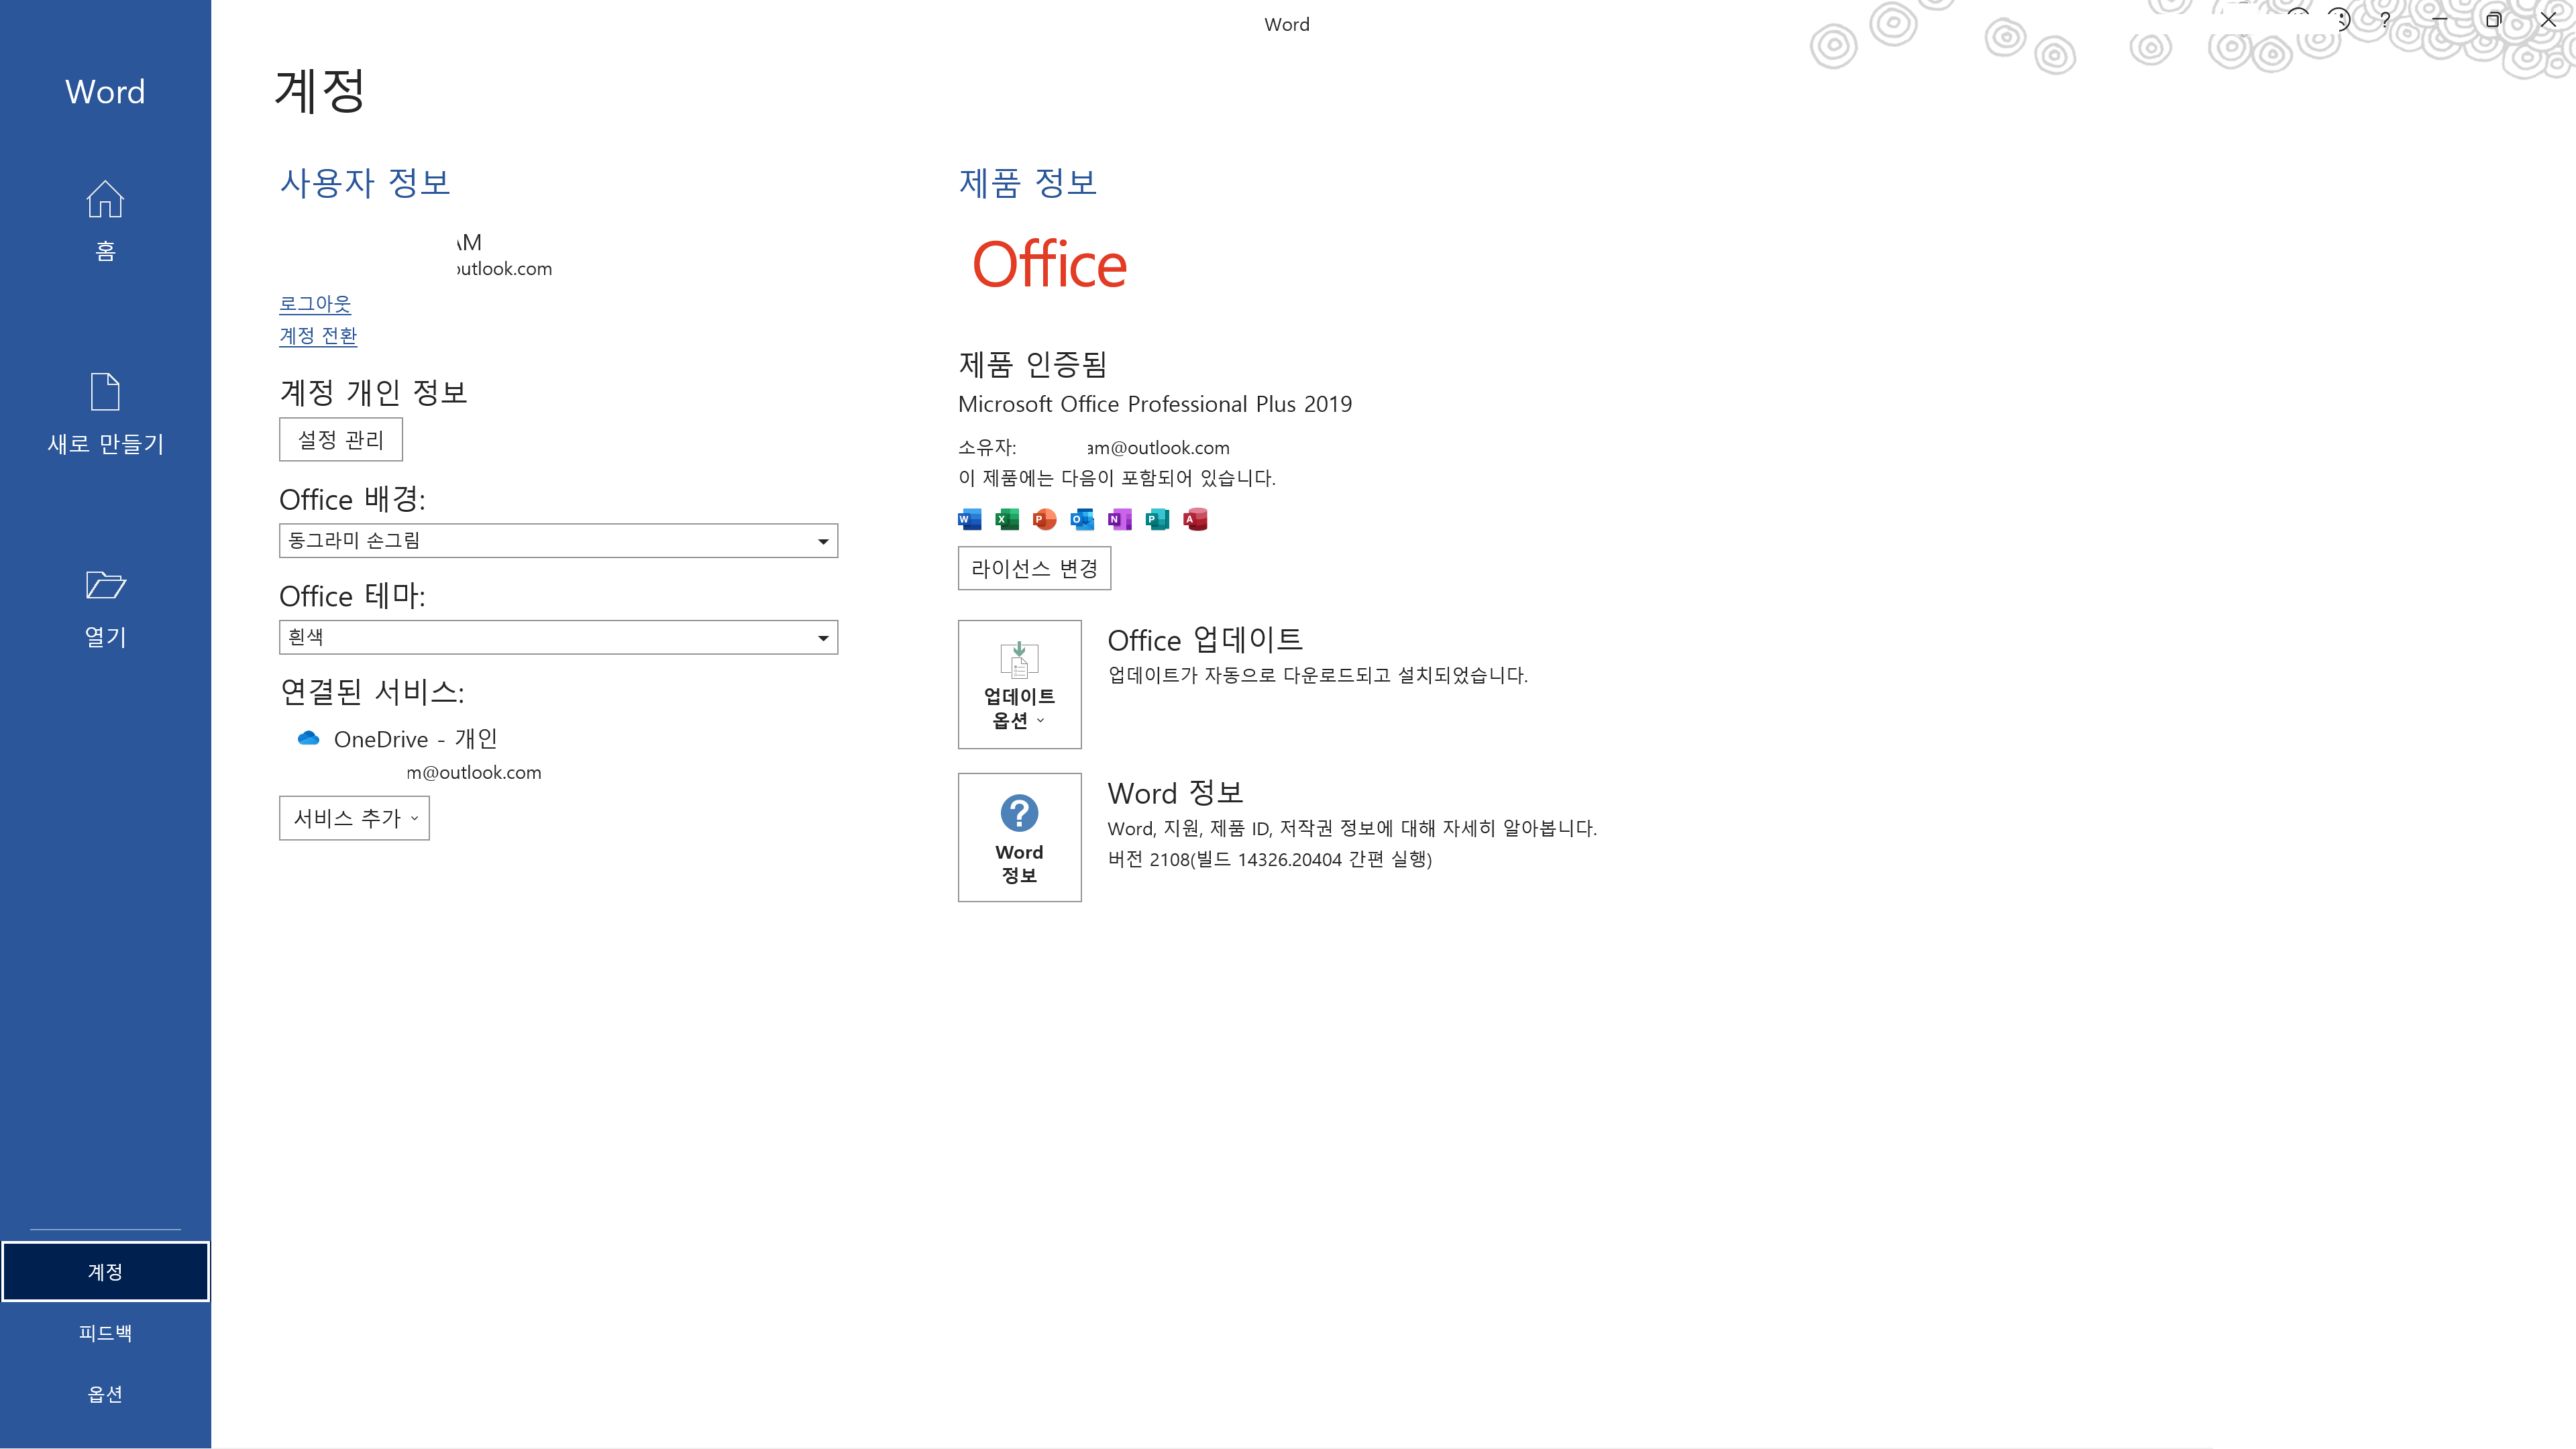Send a frown feedback from title bar
The height and width of the screenshot is (1449, 2576).
click(x=2340, y=20)
